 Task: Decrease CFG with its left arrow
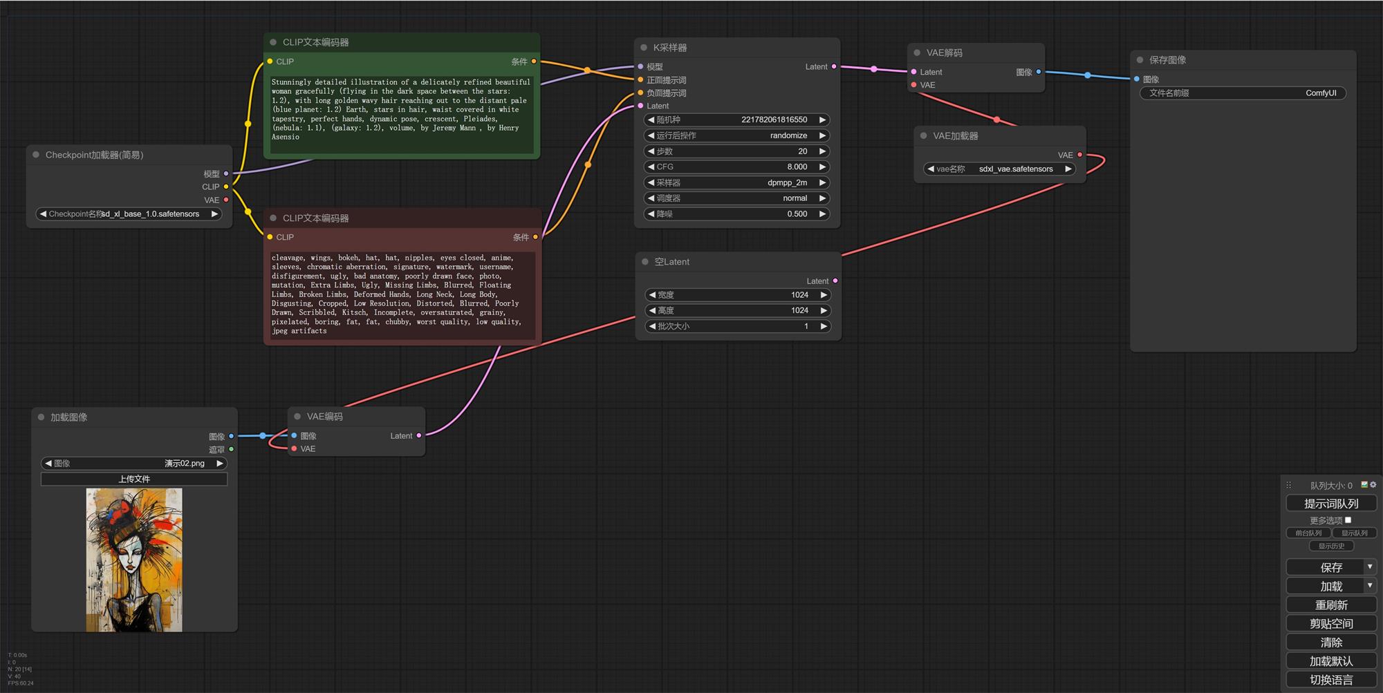click(x=651, y=167)
